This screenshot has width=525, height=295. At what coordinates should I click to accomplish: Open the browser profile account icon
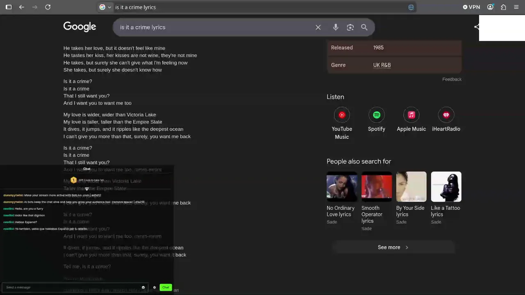pos(490,7)
